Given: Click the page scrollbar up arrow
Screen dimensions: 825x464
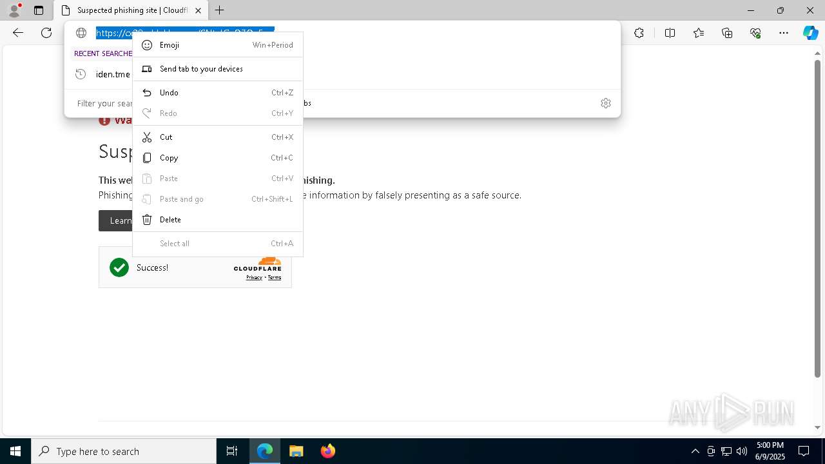Looking at the screenshot, I should (x=817, y=55).
